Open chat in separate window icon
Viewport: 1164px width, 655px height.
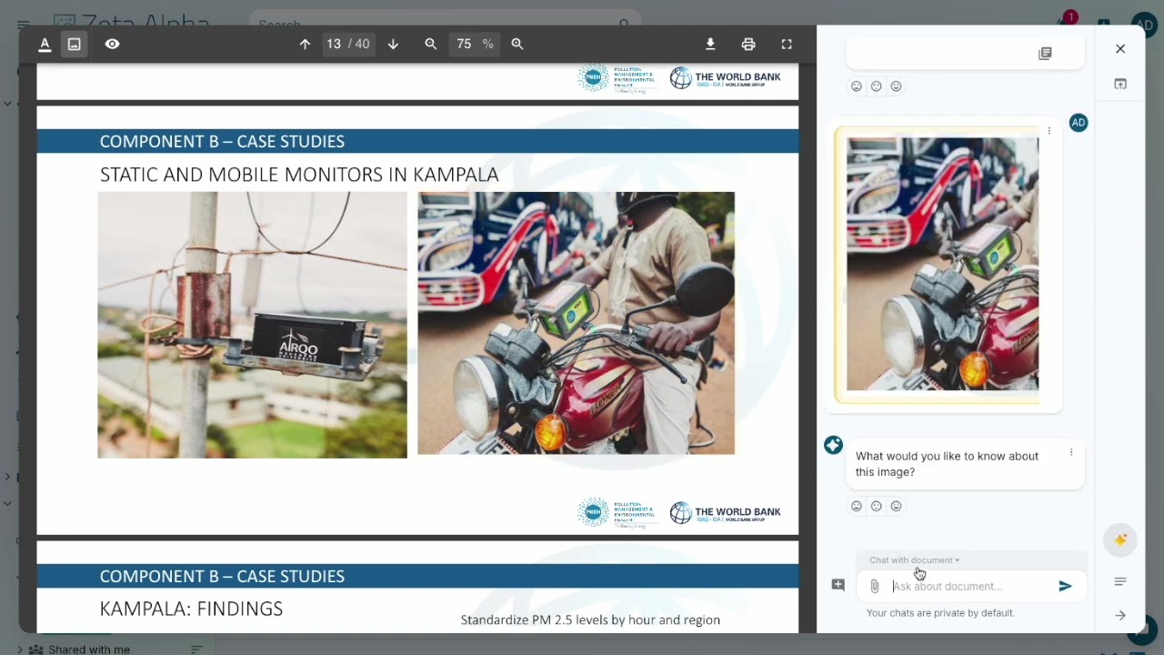pyautogui.click(x=1120, y=84)
